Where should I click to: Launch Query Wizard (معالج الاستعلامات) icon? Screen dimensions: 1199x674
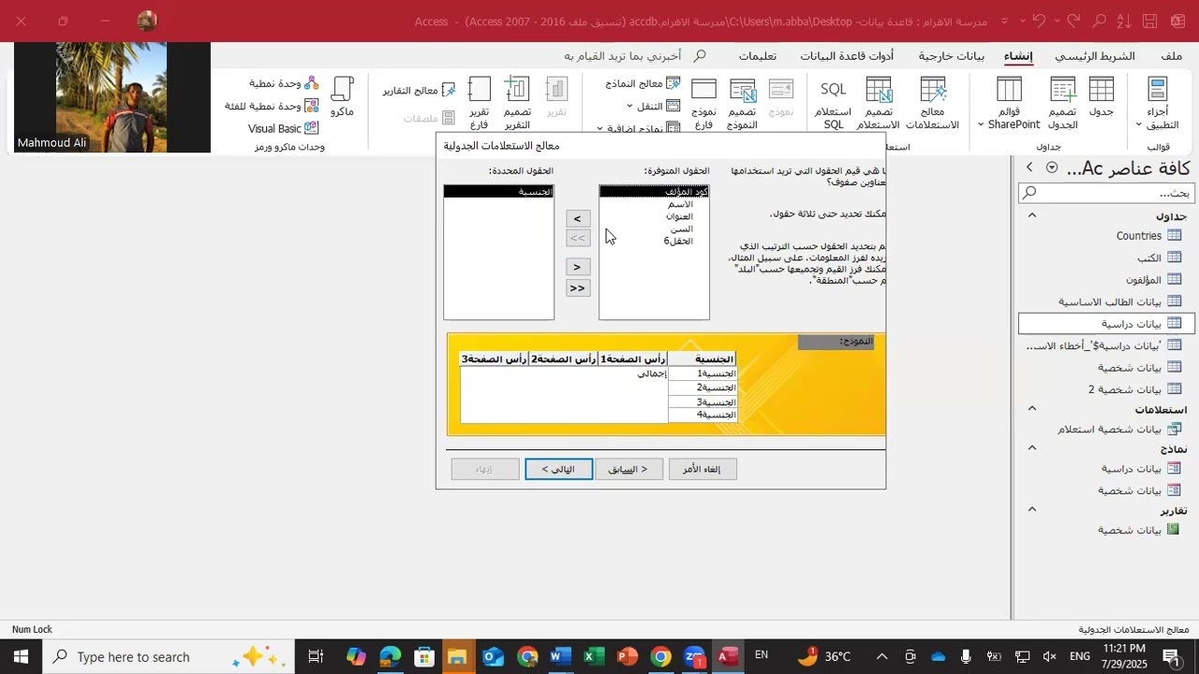coord(933,103)
